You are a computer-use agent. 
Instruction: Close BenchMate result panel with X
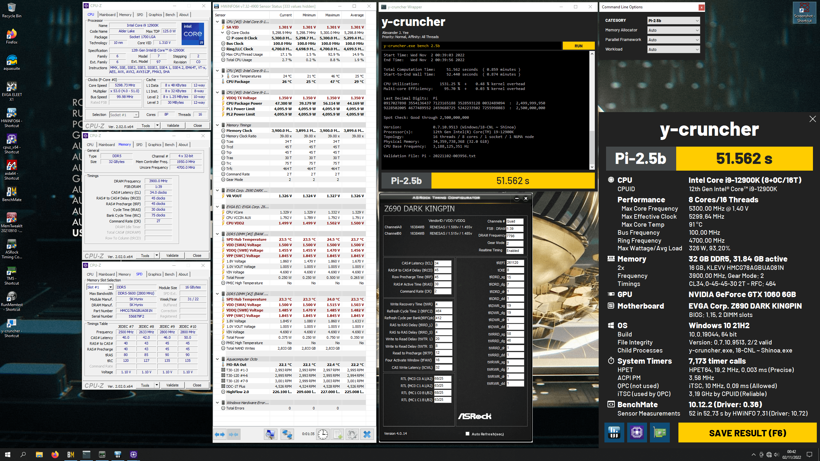pos(813,119)
